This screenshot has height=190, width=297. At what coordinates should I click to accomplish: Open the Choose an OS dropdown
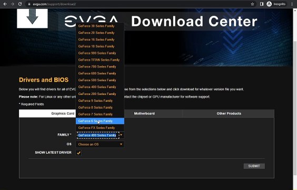tap(100, 144)
